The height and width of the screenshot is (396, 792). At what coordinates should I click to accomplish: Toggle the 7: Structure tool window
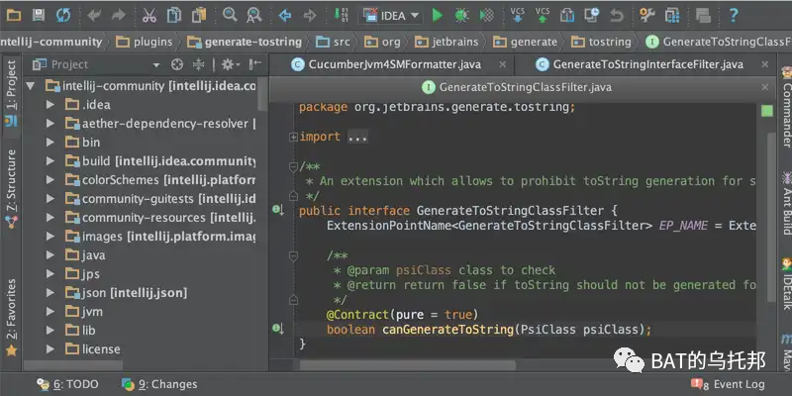[x=11, y=188]
